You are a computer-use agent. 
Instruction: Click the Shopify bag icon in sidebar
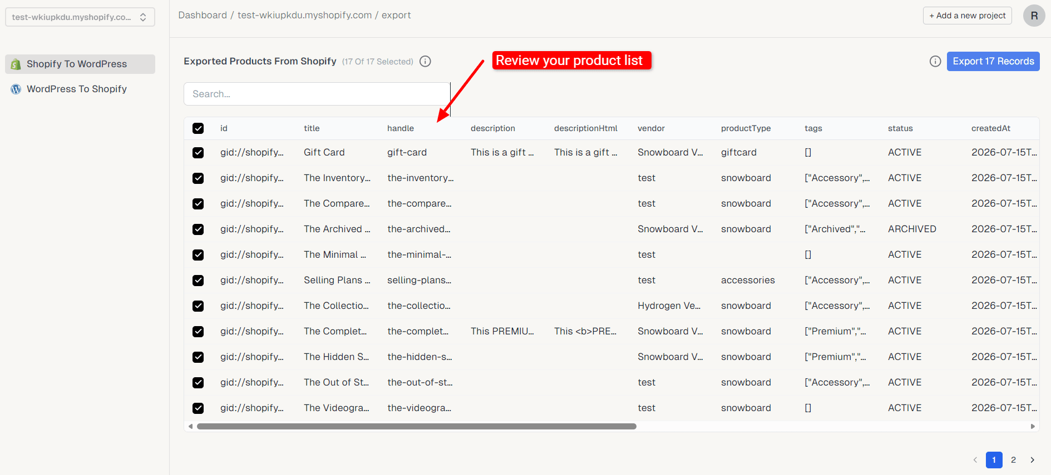pos(16,64)
